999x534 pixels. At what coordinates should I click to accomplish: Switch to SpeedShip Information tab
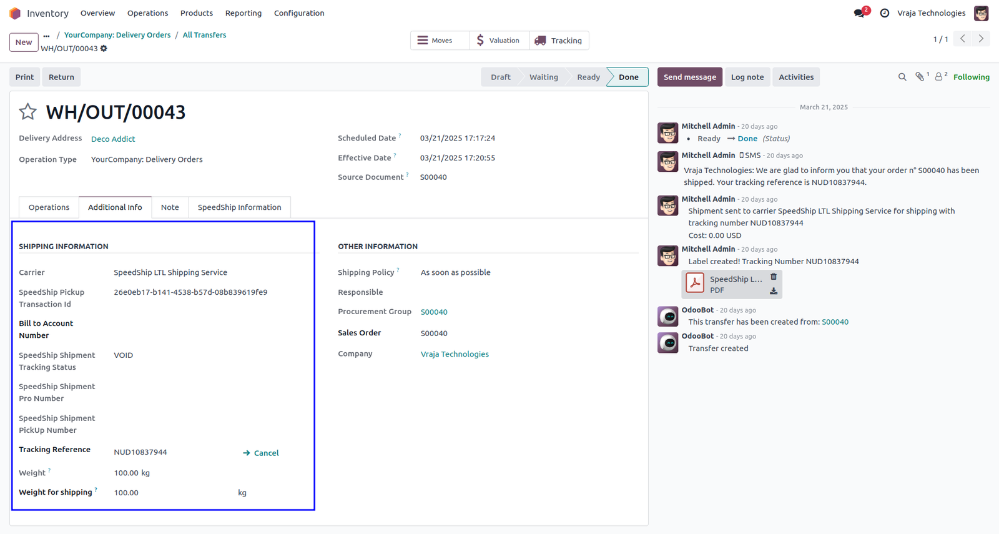pos(239,207)
